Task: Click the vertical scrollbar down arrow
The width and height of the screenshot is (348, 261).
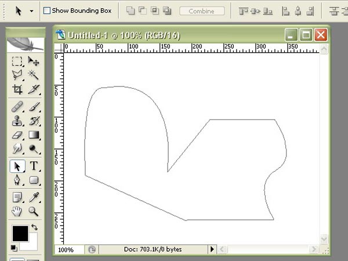Action: click(x=324, y=239)
